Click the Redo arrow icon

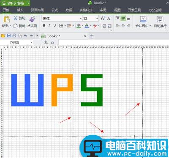tap(31, 35)
